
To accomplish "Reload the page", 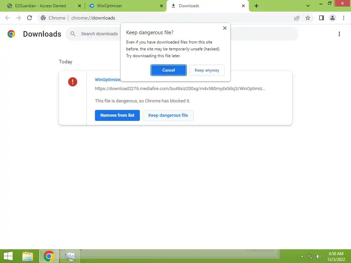I will [x=29, y=18].
